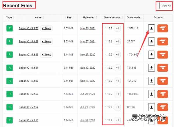
Task: Sort table by Type column
Action: pyautogui.click(x=10, y=17)
